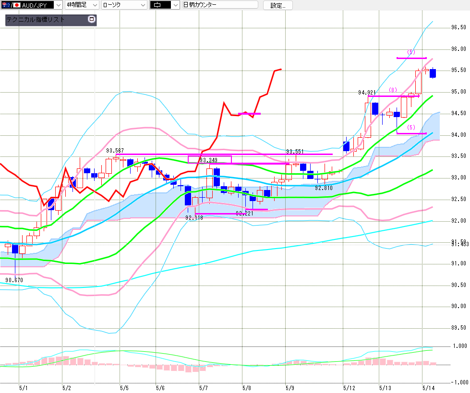
Task: Click the 5/7 date label
Action: (x=204, y=388)
